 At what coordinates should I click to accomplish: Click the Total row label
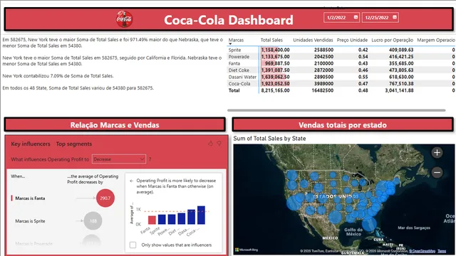coord(234,90)
